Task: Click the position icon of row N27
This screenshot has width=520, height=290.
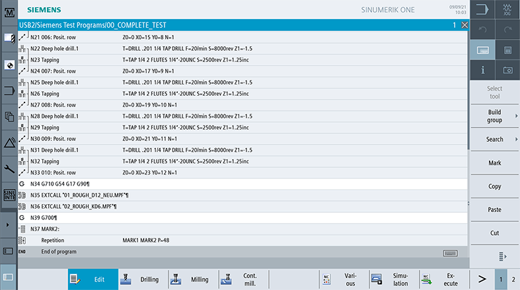Action: point(22,105)
